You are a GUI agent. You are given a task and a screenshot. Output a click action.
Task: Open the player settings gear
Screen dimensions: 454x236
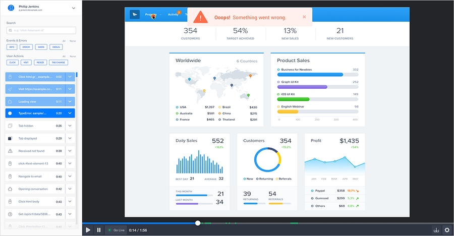[446, 230]
